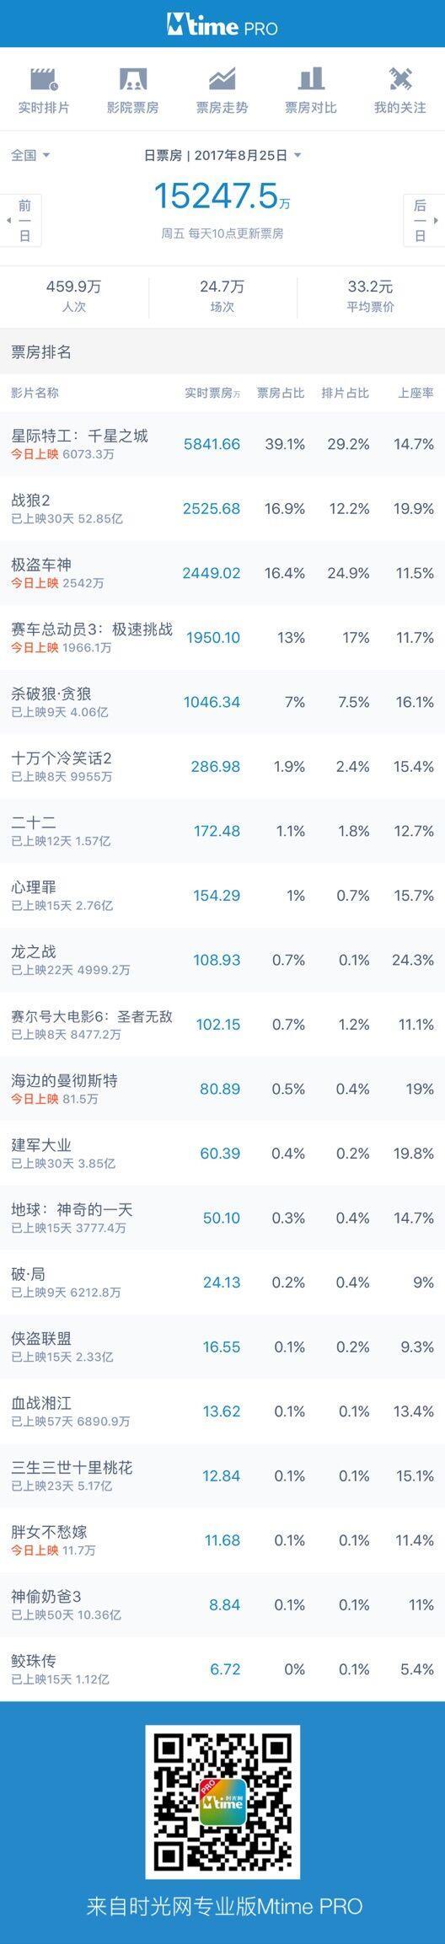Expand the 全国 region dropdown
Viewport: 445px width, 1944px height.
[30, 155]
